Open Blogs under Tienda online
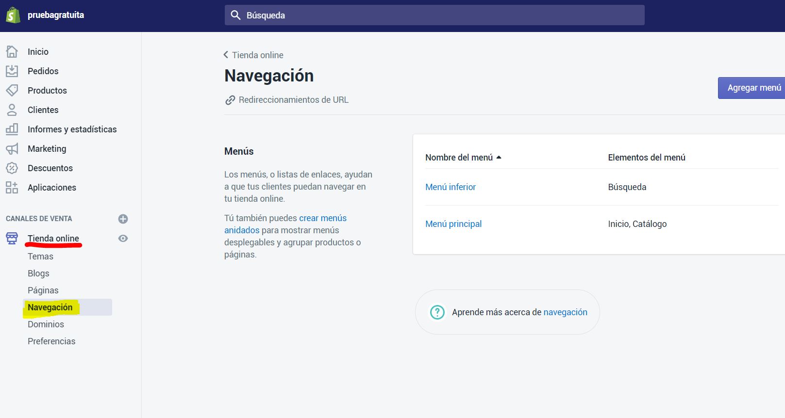Screen dimensions: 785x418 pyautogui.click(x=38, y=273)
